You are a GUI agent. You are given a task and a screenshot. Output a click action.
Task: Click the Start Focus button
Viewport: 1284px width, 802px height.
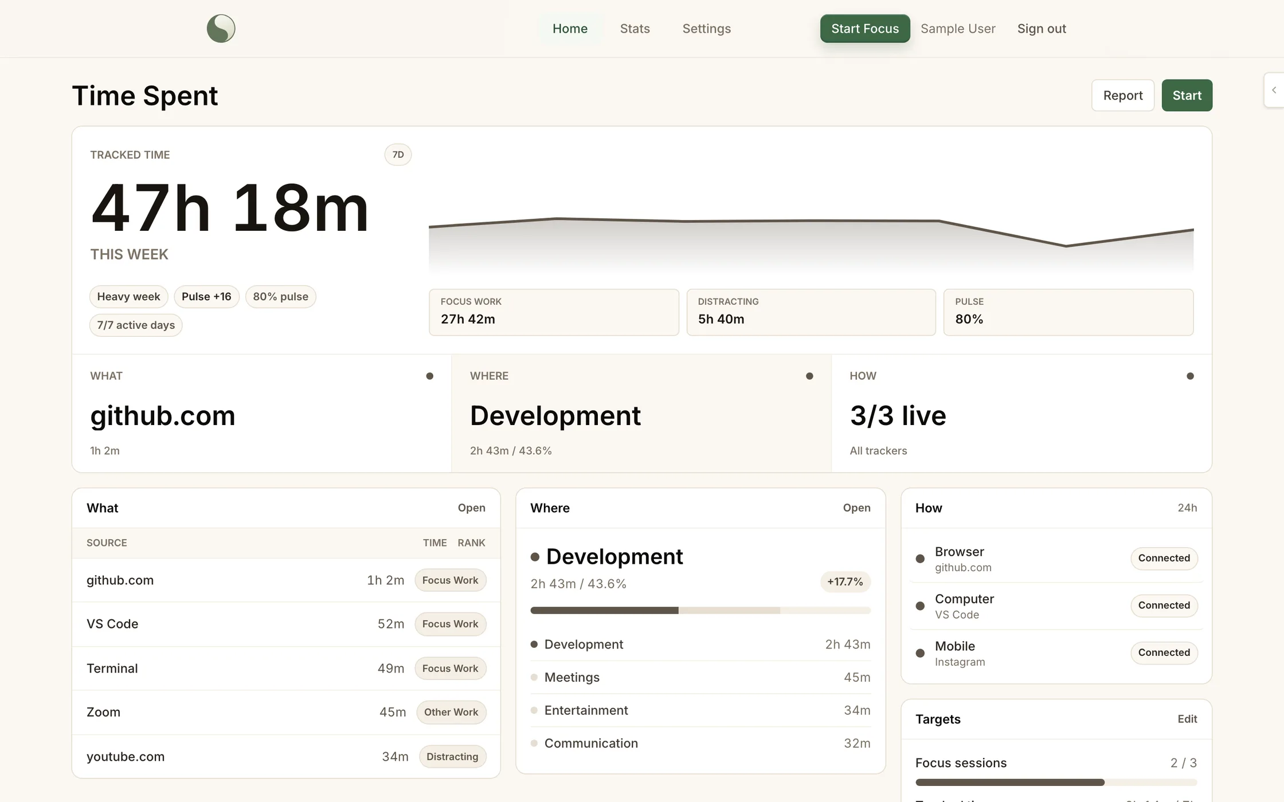[x=865, y=29]
